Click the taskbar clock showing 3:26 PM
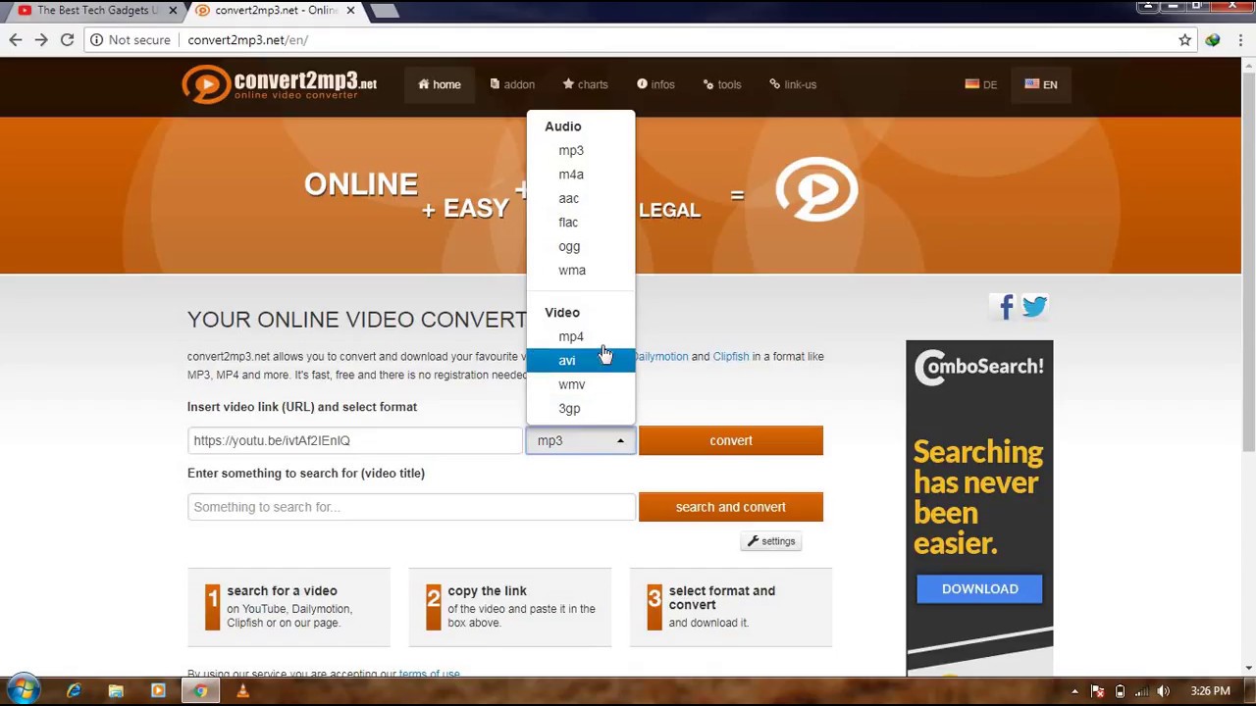The width and height of the screenshot is (1256, 706). [x=1210, y=691]
